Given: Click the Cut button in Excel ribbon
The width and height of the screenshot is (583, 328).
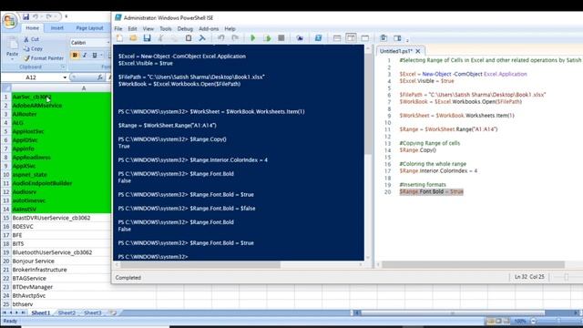Looking at the screenshot, I should [31, 39].
